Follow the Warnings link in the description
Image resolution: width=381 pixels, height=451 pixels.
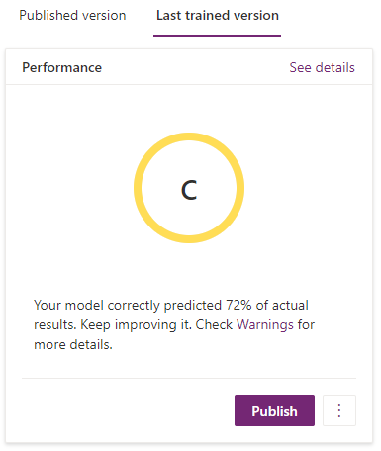[x=265, y=325]
